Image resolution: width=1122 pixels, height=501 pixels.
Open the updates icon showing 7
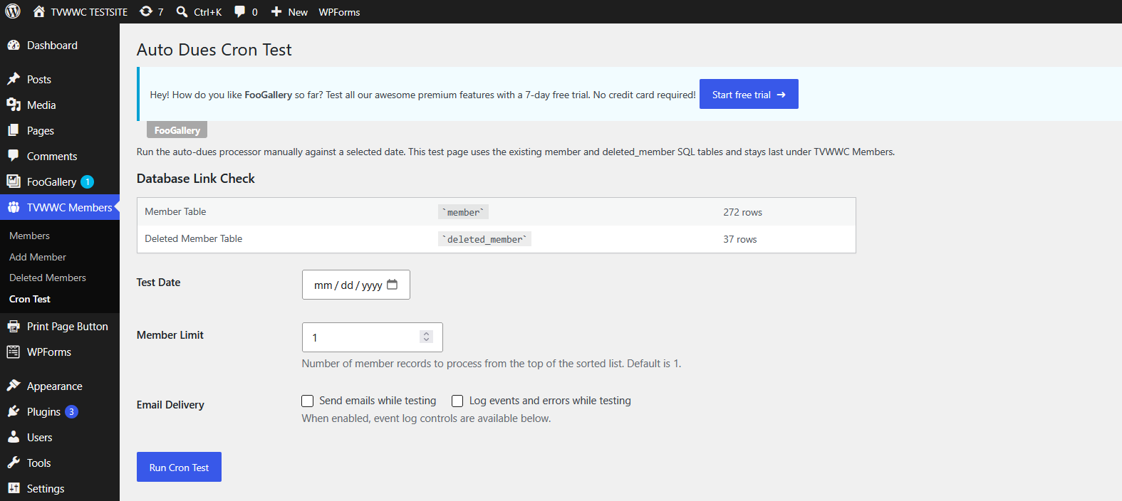click(146, 11)
